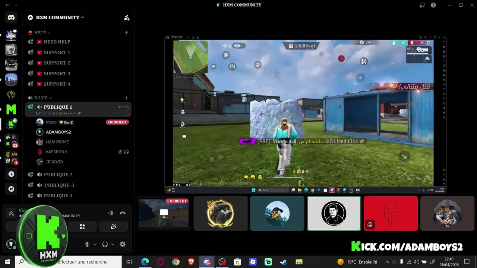Open the Windows Start menu
The height and width of the screenshot is (268, 477).
click(7, 262)
